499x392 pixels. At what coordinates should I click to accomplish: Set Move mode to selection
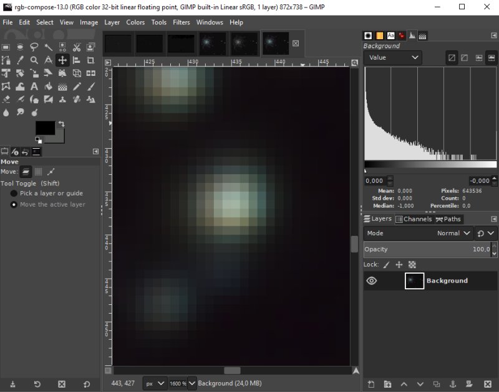point(38,172)
